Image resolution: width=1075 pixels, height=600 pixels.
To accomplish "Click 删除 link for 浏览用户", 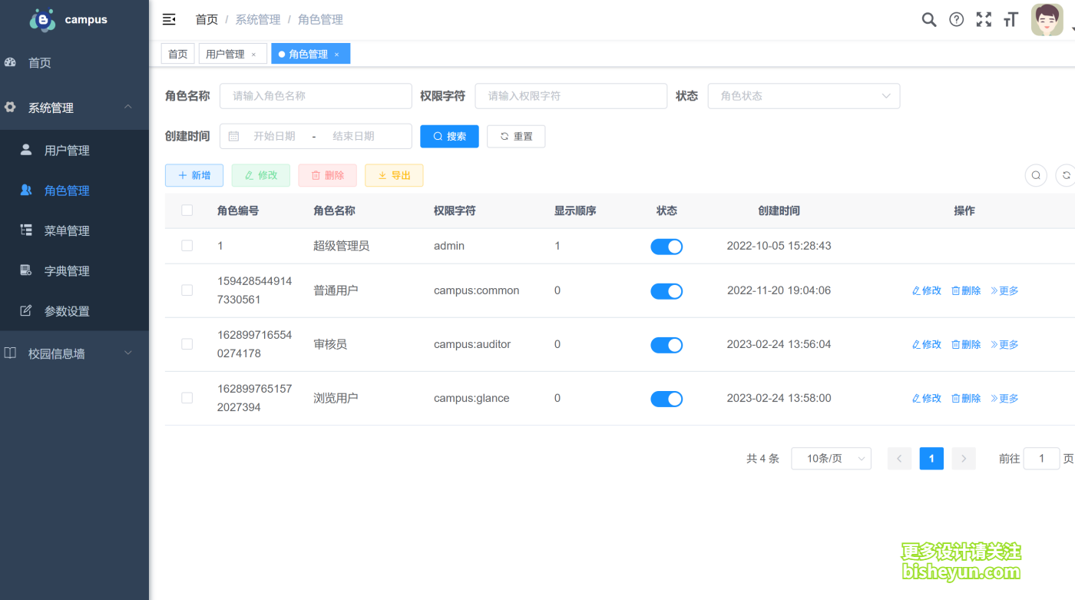I will [x=966, y=398].
